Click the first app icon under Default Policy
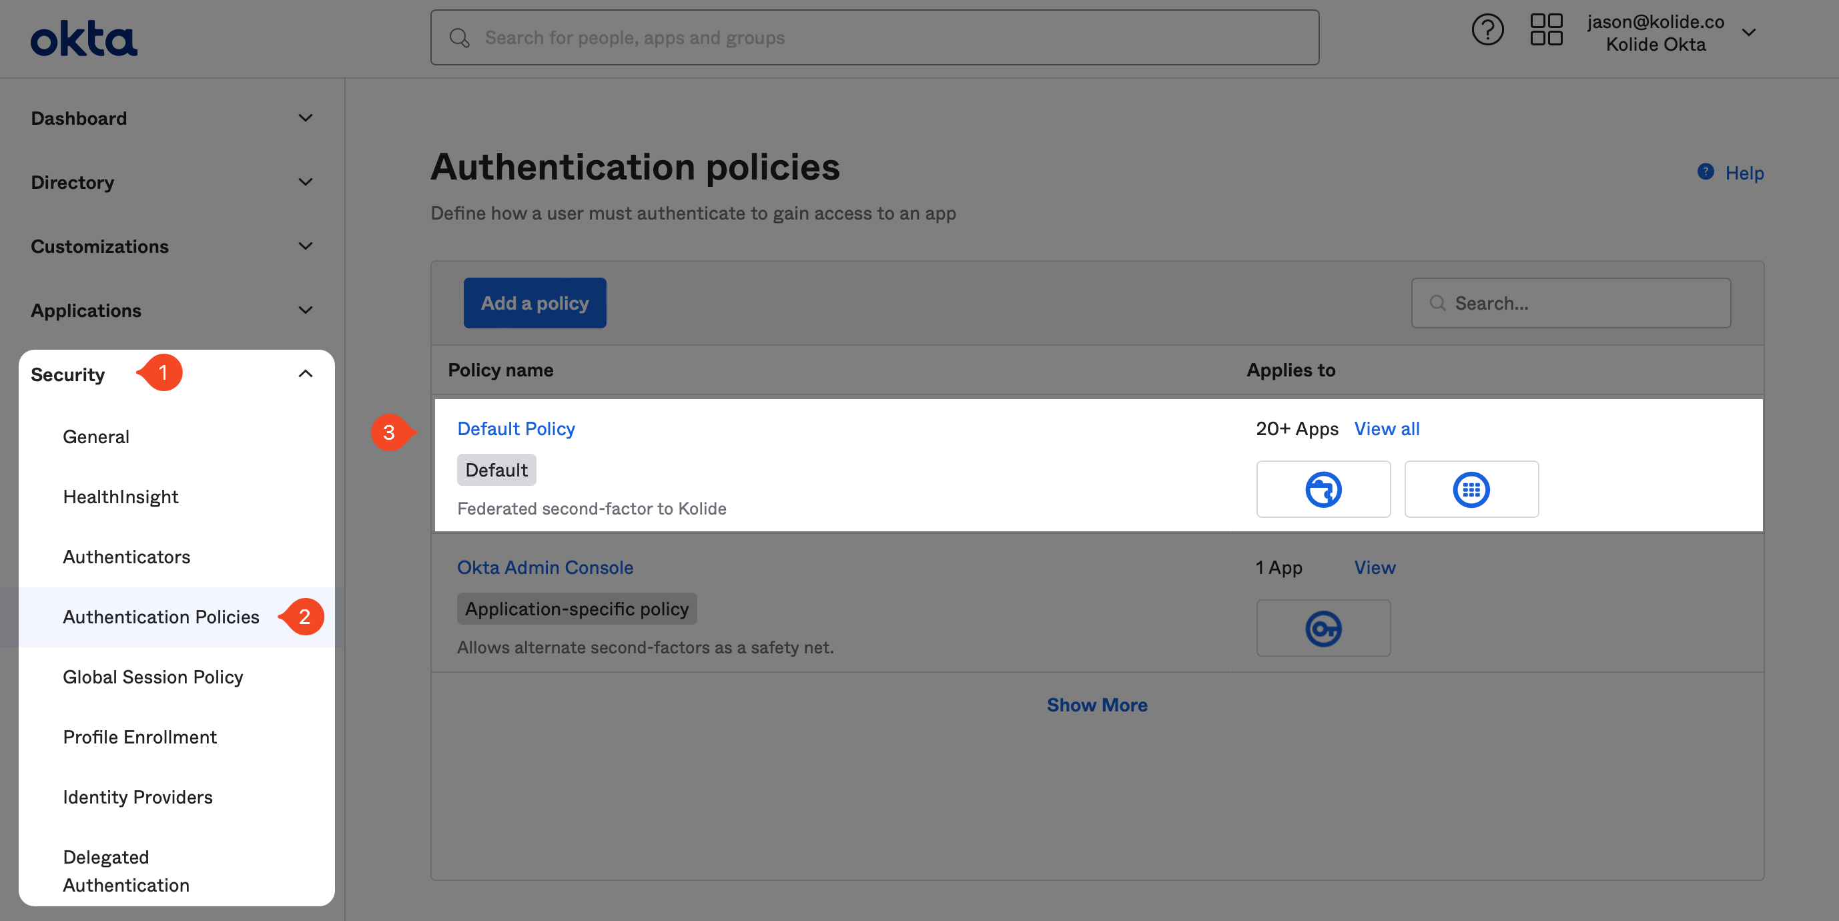This screenshot has width=1839, height=921. click(1323, 489)
